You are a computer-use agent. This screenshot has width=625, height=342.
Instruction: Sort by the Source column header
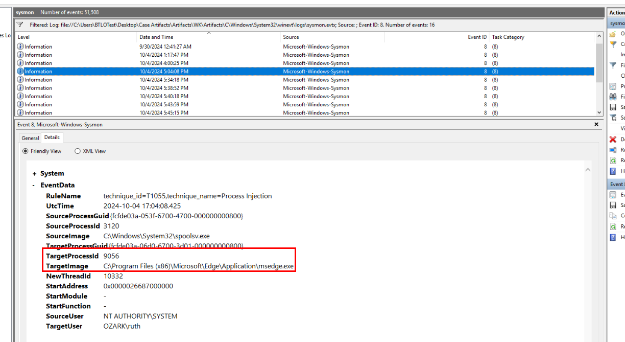333,37
